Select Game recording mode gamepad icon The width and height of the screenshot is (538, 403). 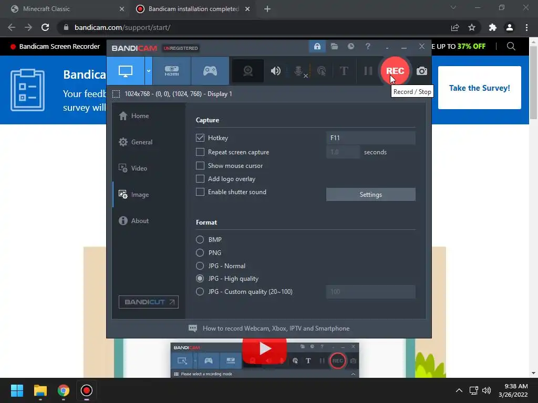click(x=210, y=71)
